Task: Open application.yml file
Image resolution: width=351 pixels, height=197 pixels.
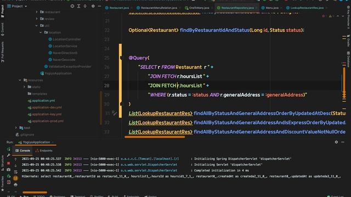Action: coord(41,101)
